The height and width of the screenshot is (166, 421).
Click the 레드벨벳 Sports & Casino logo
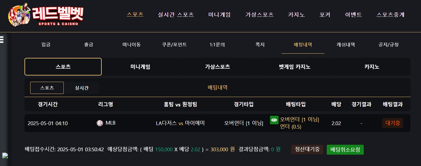pyautogui.click(x=46, y=15)
